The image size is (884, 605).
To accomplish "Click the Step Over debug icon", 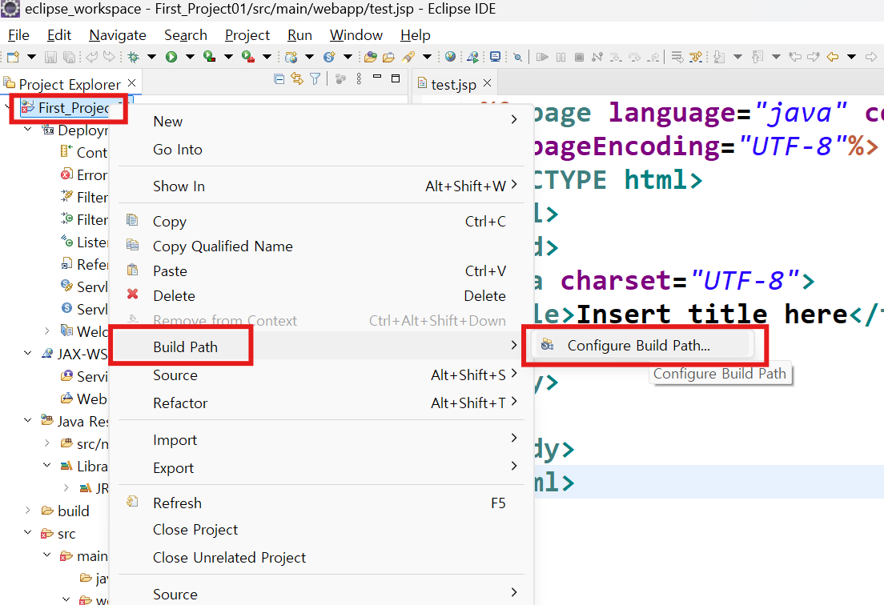I will pos(635,57).
